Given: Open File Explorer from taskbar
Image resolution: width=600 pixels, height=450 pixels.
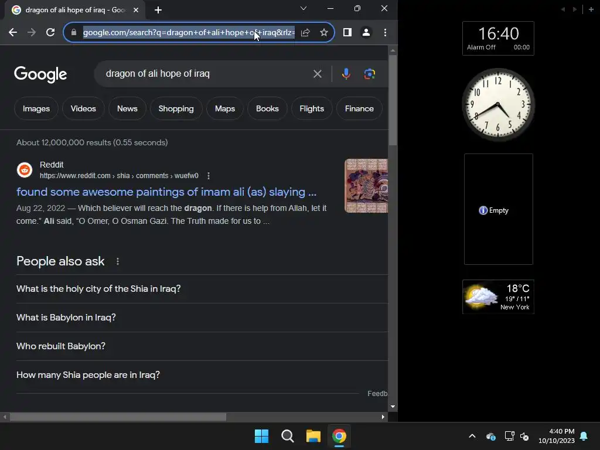Looking at the screenshot, I should tap(313, 436).
